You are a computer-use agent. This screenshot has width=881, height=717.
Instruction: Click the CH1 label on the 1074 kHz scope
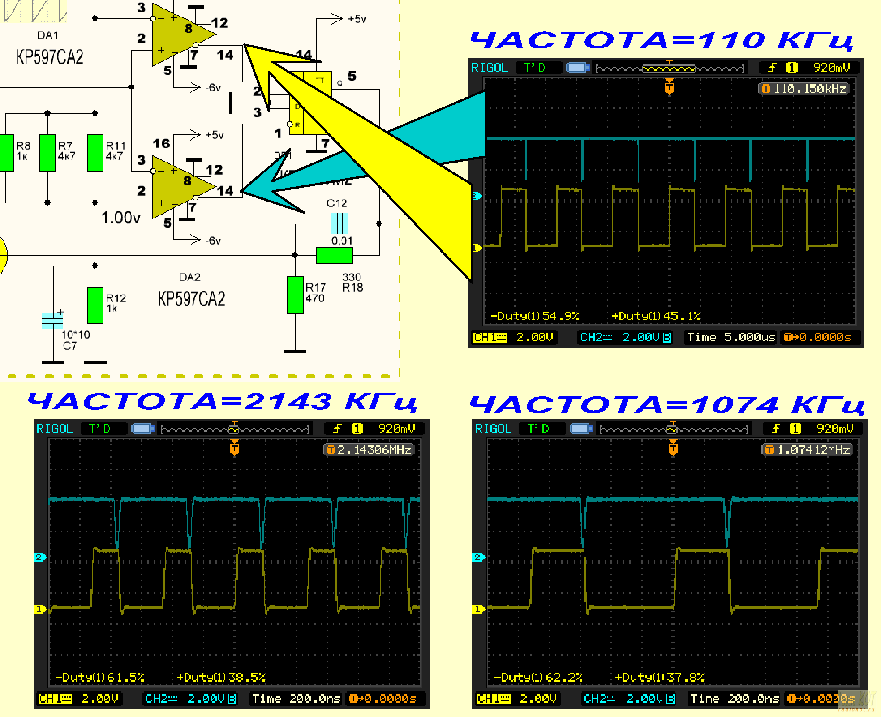click(x=494, y=699)
